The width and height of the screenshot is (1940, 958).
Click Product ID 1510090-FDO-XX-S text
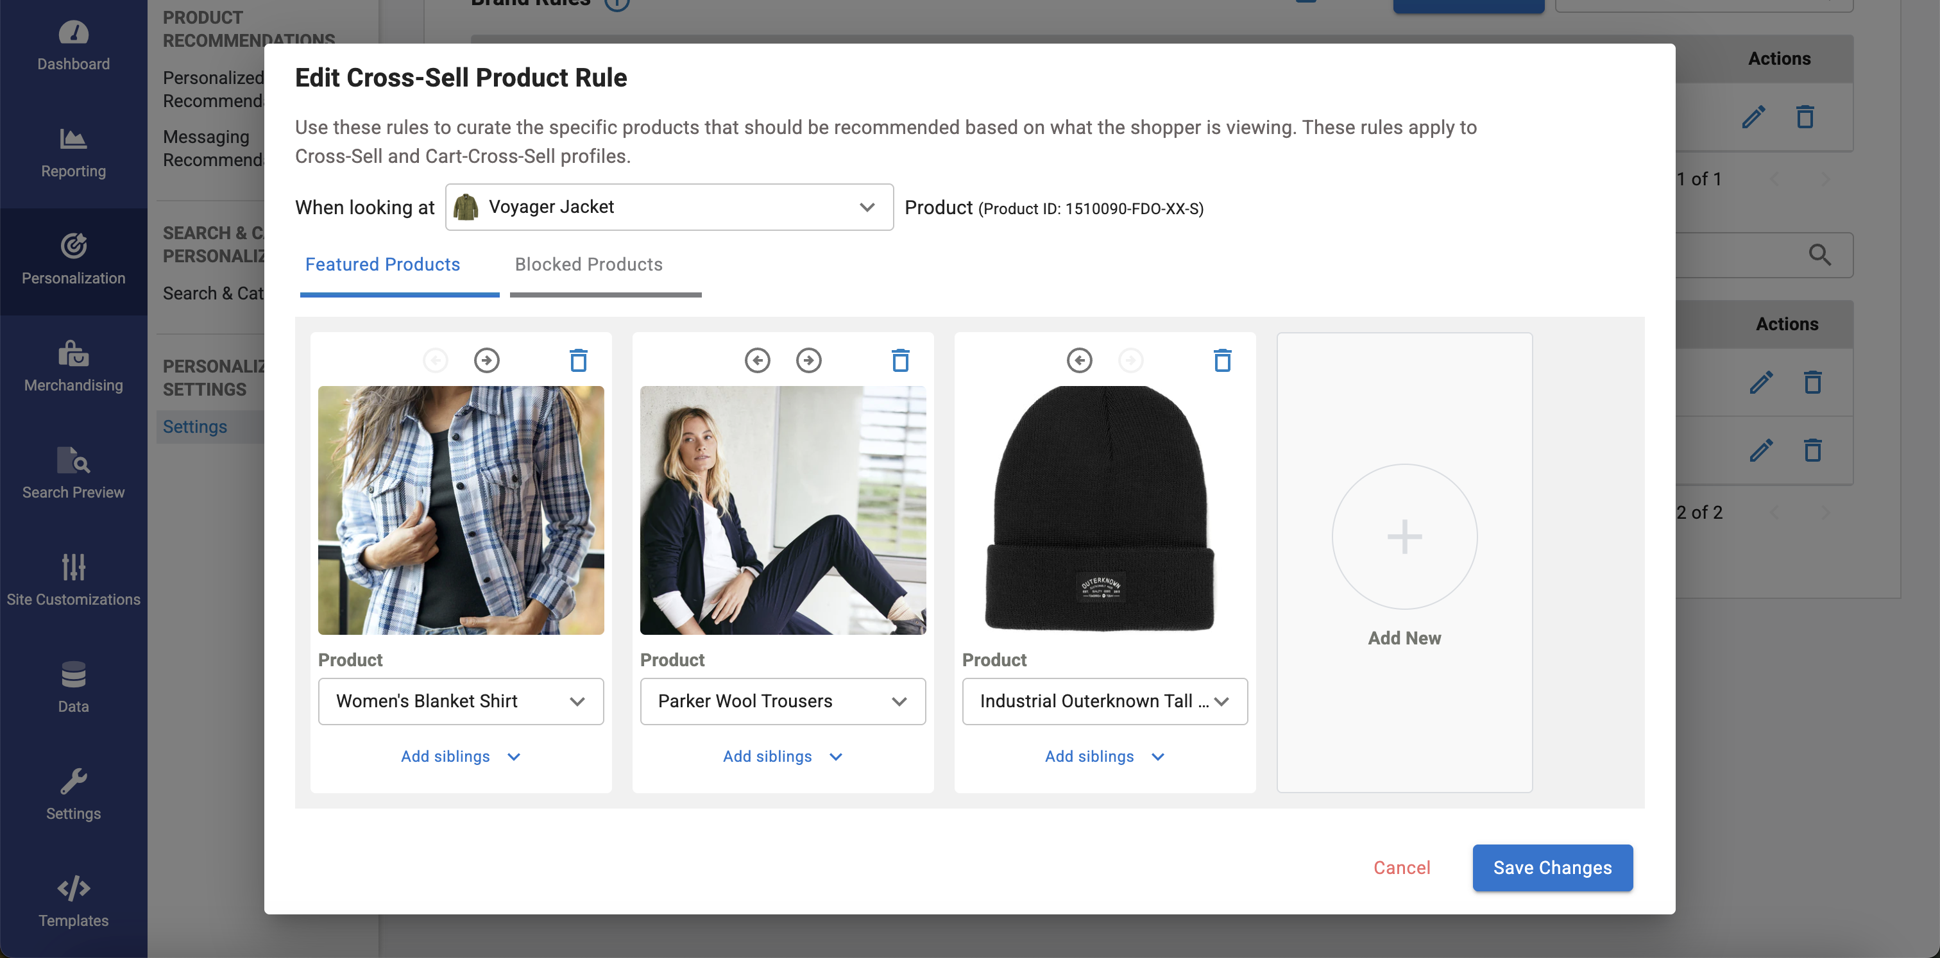pyautogui.click(x=1091, y=209)
